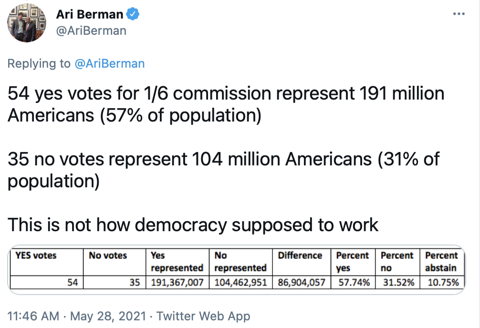Open the three-dot more options menu
The image size is (480, 328).
coord(459,14)
